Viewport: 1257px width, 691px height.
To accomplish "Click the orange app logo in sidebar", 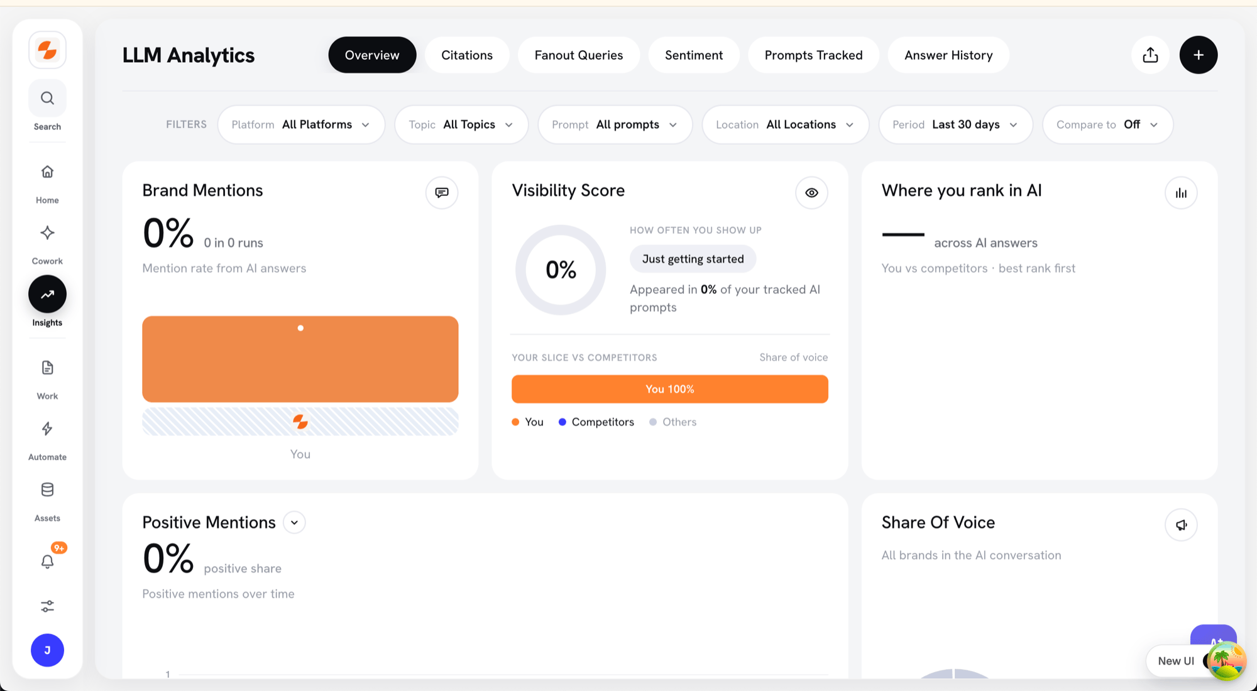I will click(47, 50).
